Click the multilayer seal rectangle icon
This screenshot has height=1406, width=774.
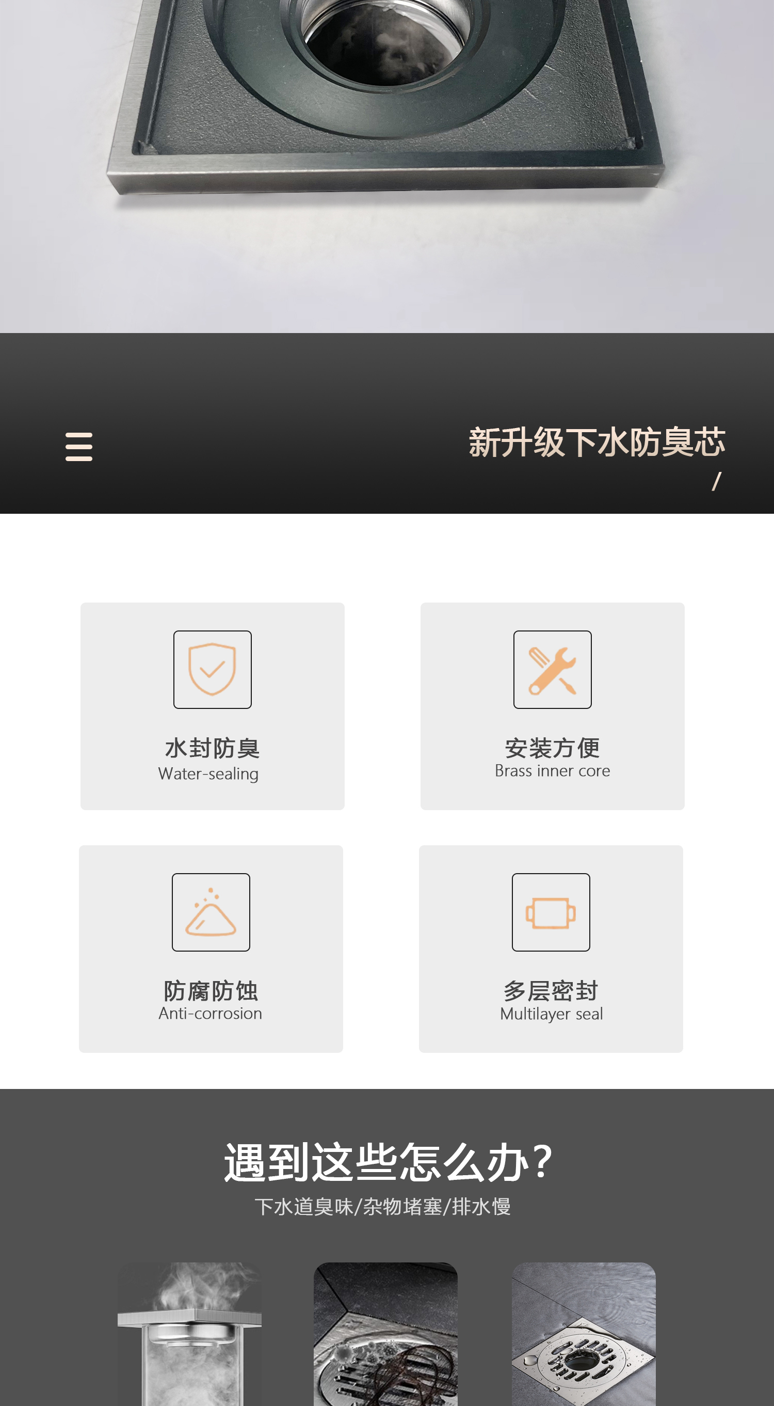(x=551, y=912)
